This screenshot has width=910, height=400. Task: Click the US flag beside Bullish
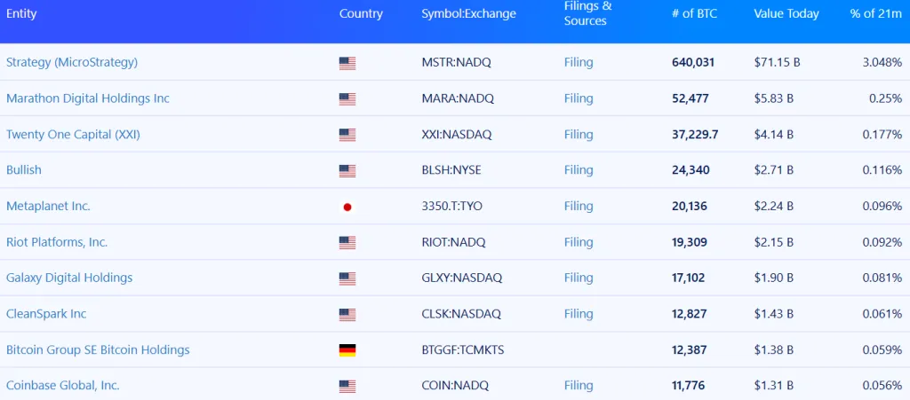(x=347, y=170)
